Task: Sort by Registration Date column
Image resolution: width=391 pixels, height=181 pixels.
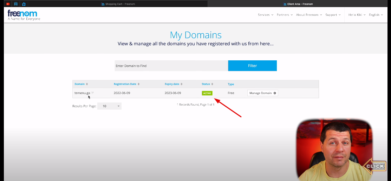Action: tap(126, 84)
